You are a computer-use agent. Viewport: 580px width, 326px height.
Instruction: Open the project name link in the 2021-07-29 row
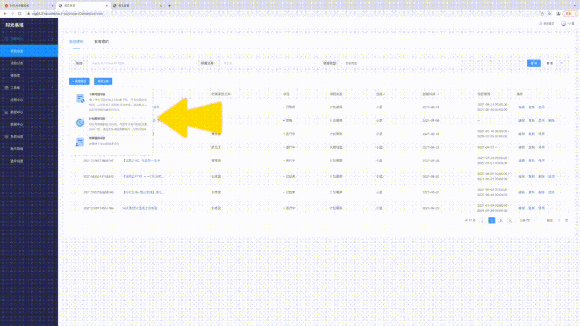point(140,208)
